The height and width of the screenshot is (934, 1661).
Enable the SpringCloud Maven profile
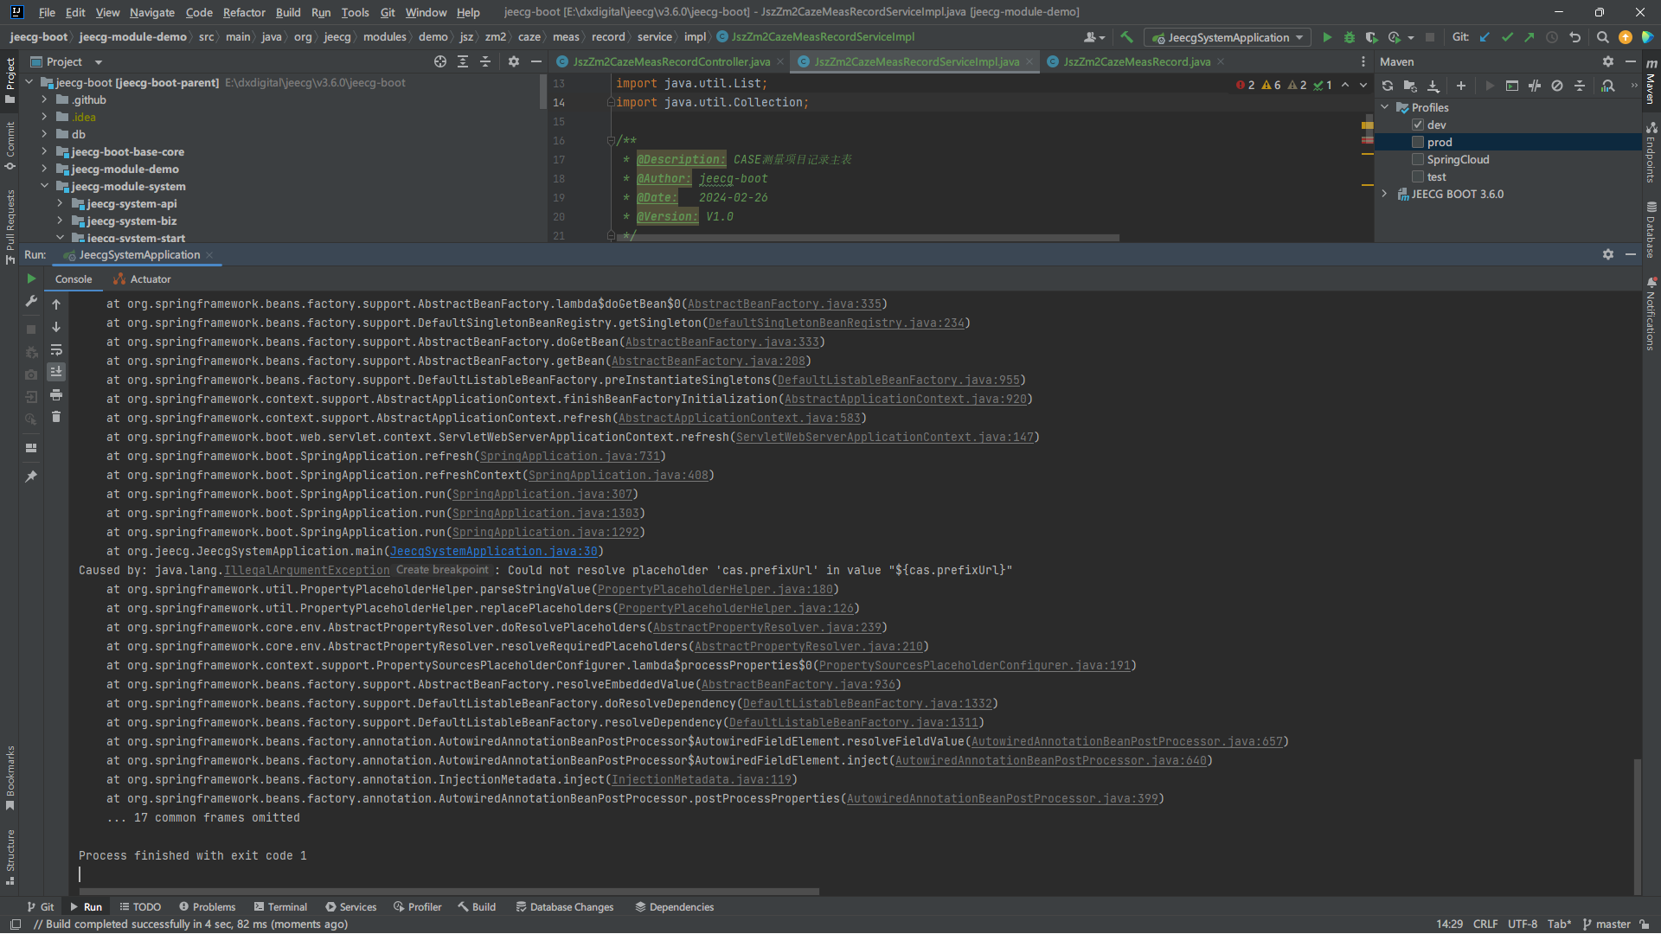pos(1418,159)
